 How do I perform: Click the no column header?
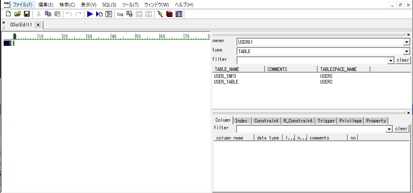(353, 138)
